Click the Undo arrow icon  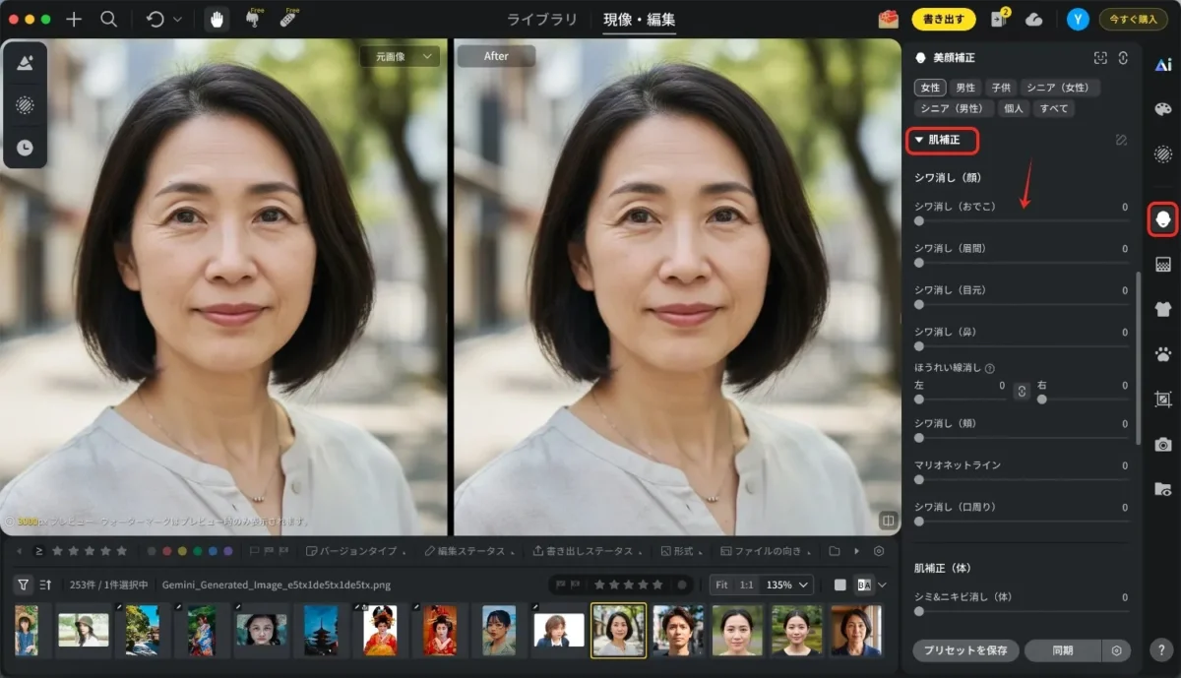(x=154, y=18)
